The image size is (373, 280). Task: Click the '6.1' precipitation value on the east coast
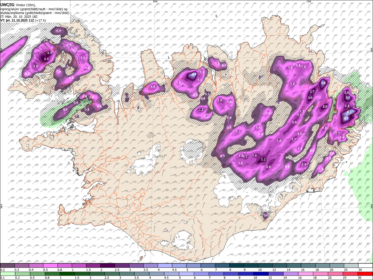pos(350,112)
